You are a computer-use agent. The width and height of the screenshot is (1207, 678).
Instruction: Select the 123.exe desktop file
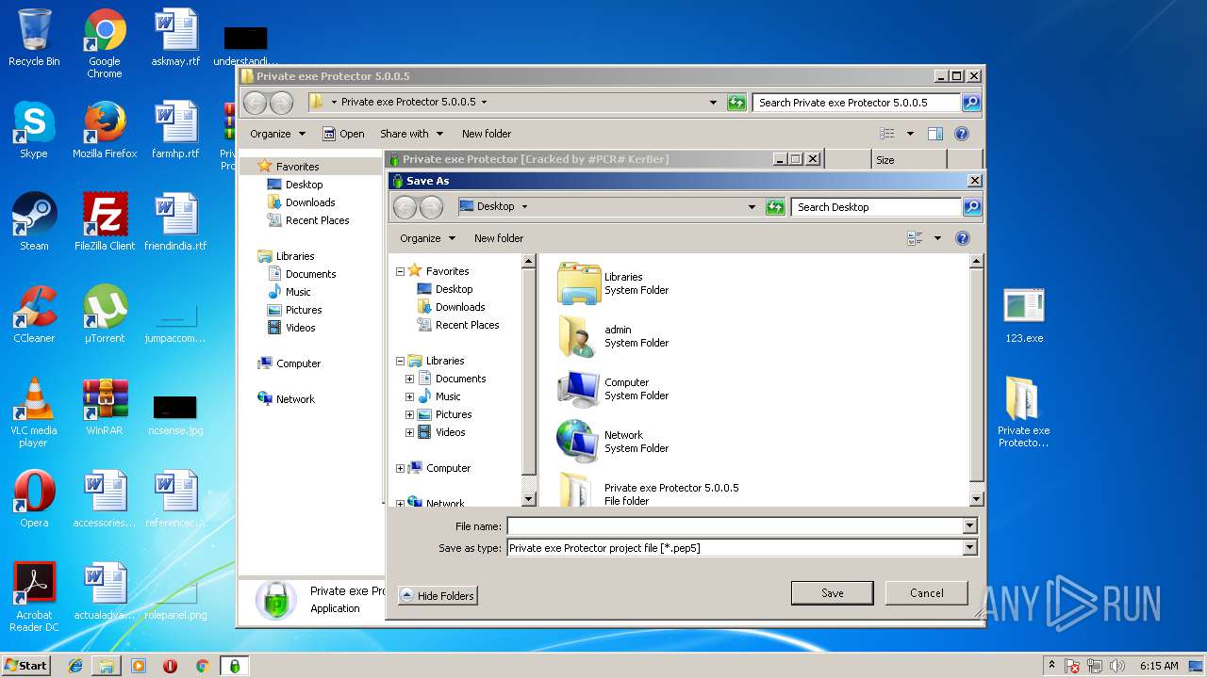click(x=1024, y=315)
